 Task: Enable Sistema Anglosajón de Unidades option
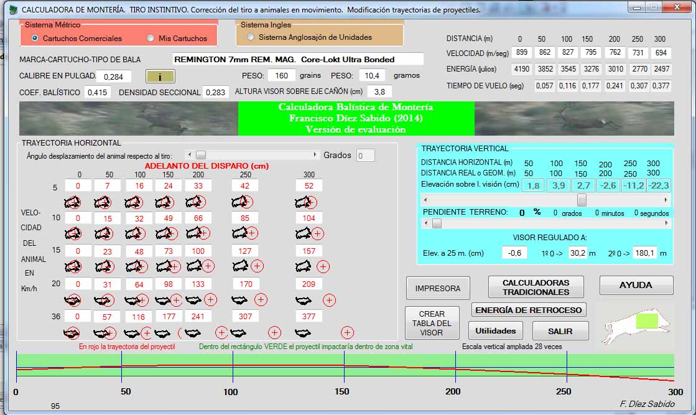pos(251,37)
